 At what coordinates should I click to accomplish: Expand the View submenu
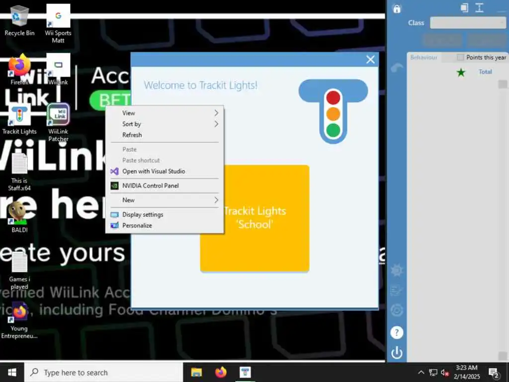(165, 113)
